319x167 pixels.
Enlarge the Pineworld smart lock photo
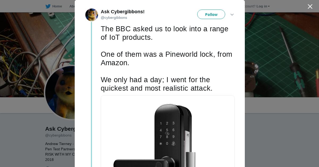168,131
